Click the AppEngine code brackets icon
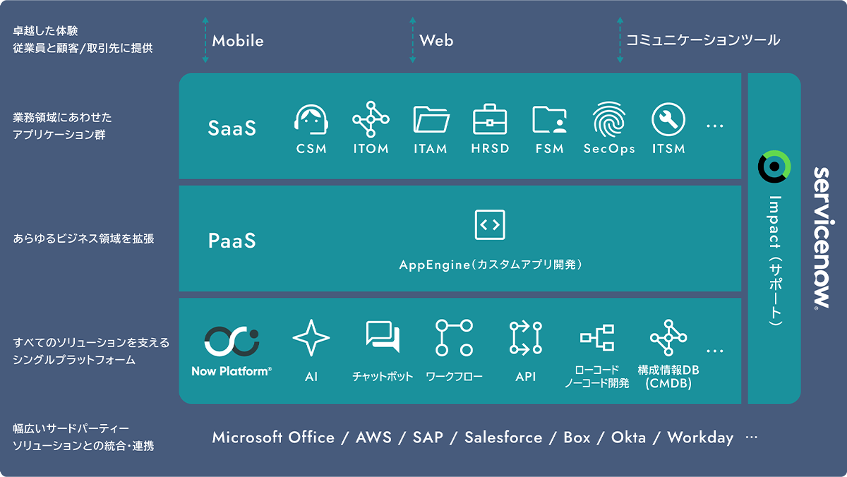The width and height of the screenshot is (847, 477). (490, 225)
